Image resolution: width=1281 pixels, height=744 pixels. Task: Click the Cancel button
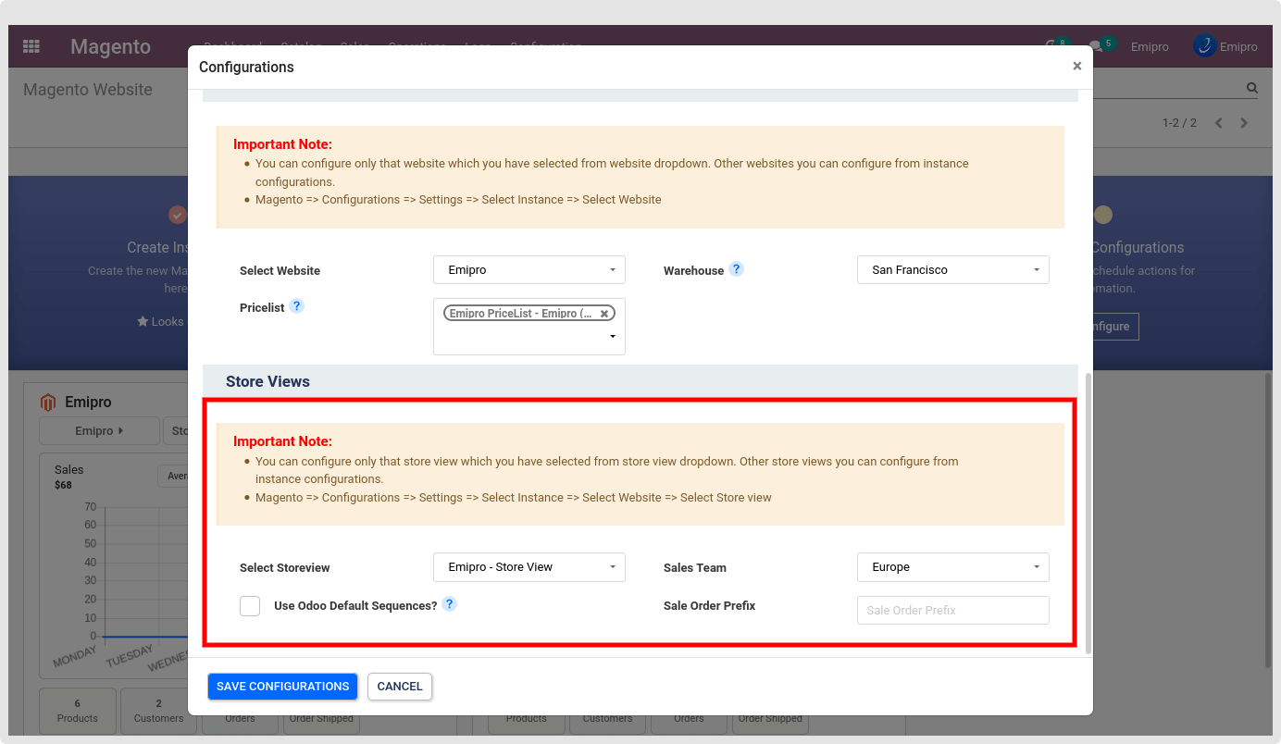click(x=400, y=687)
